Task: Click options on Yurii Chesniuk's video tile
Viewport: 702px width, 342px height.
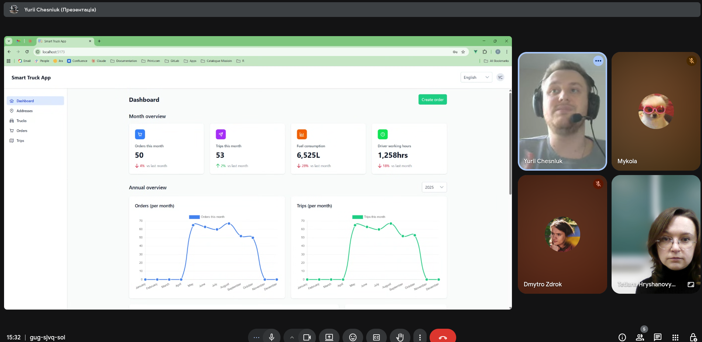Action: pos(598,61)
